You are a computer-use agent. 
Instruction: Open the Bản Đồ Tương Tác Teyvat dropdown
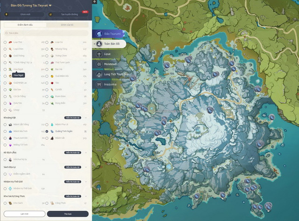click(50, 5)
